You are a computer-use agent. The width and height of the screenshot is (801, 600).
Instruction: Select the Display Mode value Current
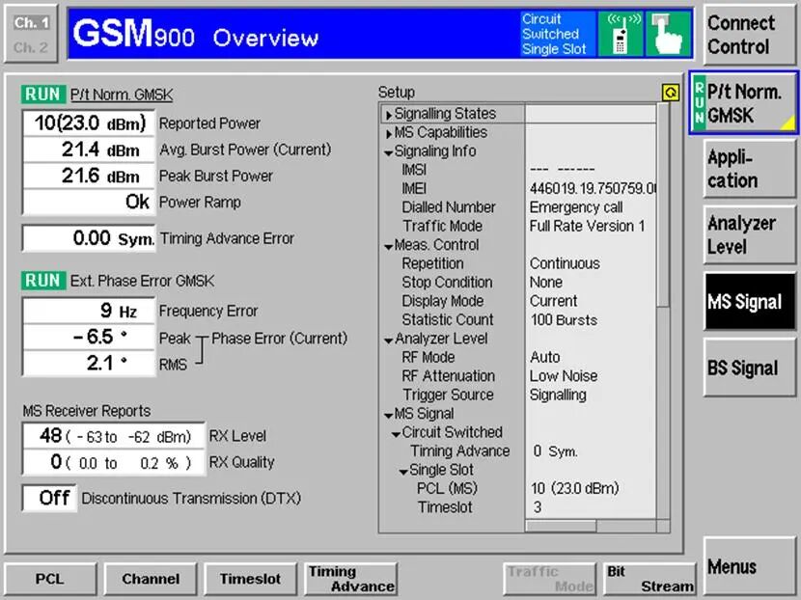pyautogui.click(x=553, y=301)
